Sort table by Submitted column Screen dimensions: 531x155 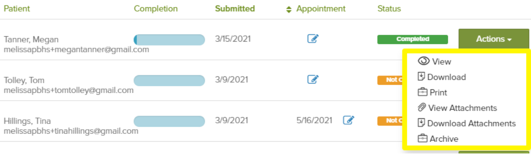tap(235, 9)
